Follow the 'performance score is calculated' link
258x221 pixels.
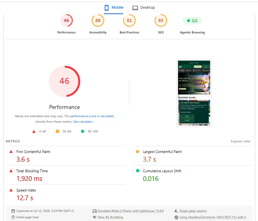click(x=92, y=116)
